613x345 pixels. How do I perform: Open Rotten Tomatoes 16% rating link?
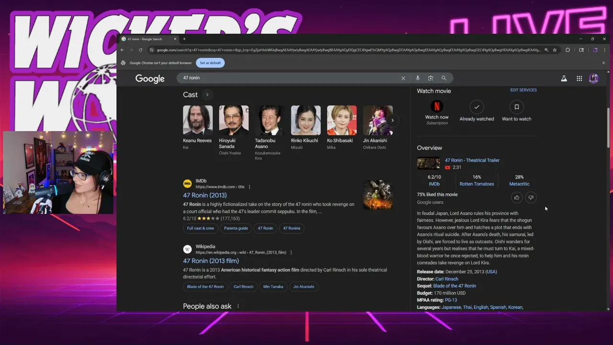(477, 181)
